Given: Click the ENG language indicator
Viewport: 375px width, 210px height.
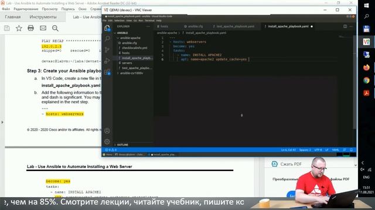Looking at the screenshot, I should click(x=366, y=177).
